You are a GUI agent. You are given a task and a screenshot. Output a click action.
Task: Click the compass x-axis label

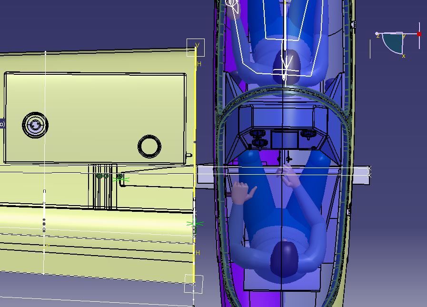click(x=404, y=56)
